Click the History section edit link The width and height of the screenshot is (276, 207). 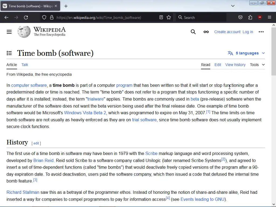click(x=36, y=143)
